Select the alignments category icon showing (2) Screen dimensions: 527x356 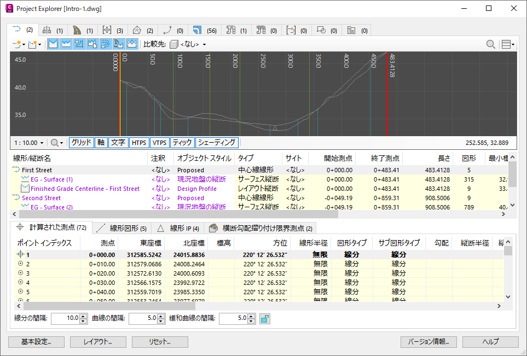(18, 30)
